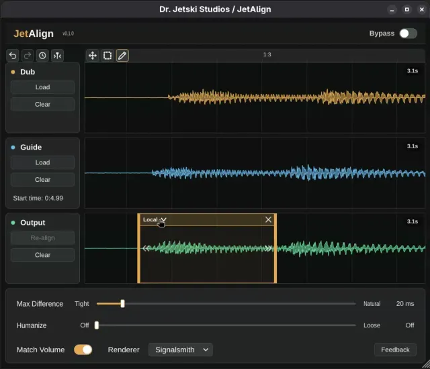Maximize the JetAlign window
Image resolution: width=430 pixels, height=369 pixels.
coord(407,9)
